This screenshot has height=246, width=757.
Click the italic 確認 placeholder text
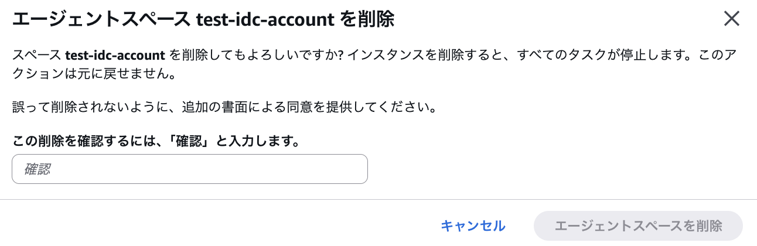pos(37,169)
